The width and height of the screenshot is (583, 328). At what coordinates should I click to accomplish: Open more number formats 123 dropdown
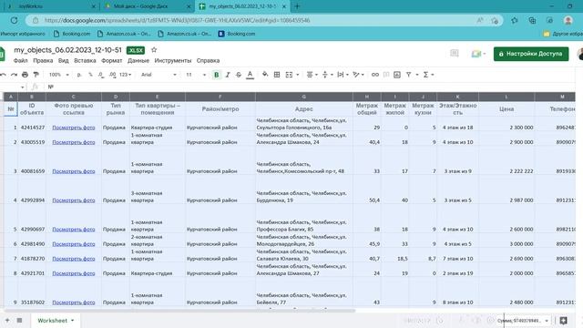coord(126,75)
